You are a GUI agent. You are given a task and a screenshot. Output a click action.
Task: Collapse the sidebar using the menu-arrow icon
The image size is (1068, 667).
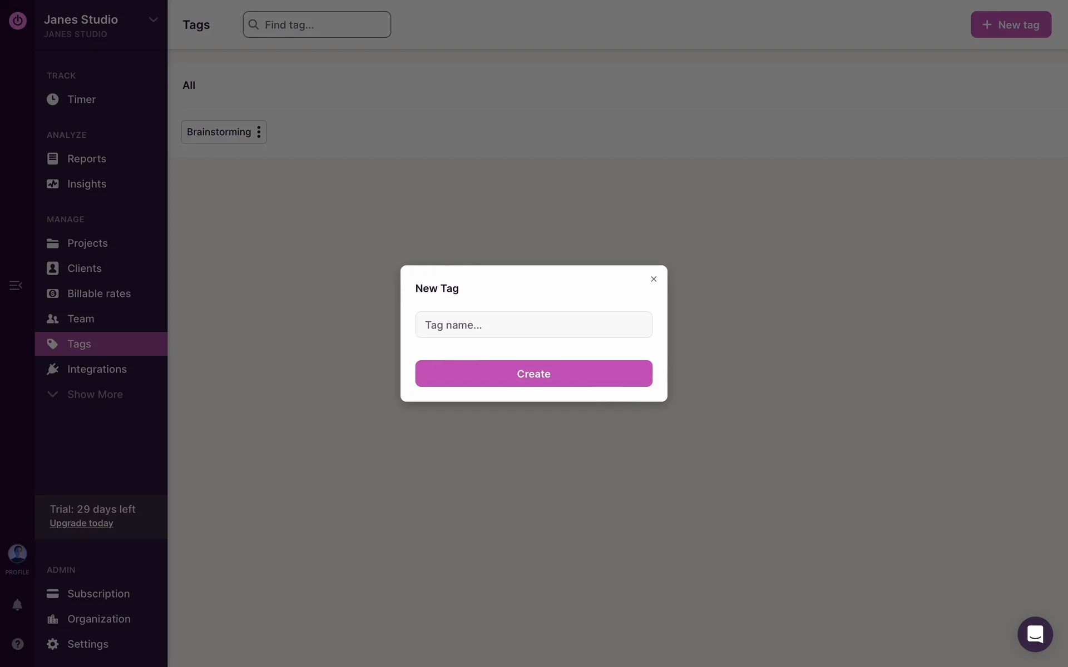pos(16,285)
